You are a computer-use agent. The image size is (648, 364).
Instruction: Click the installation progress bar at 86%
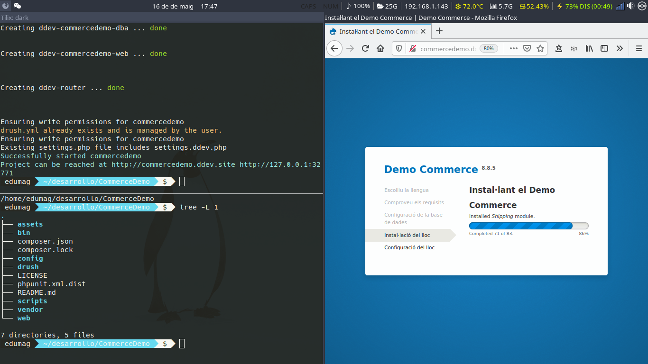(528, 226)
